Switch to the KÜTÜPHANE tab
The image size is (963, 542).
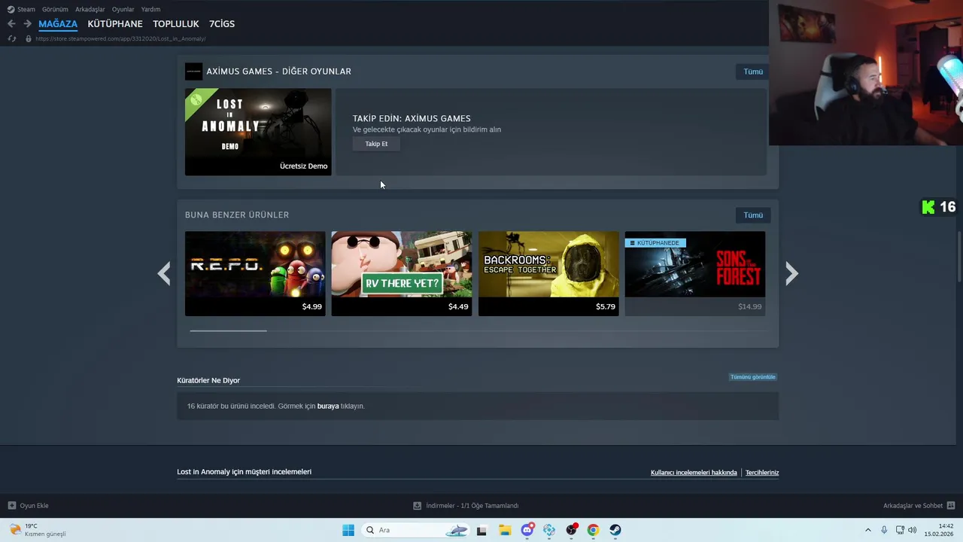(x=115, y=24)
